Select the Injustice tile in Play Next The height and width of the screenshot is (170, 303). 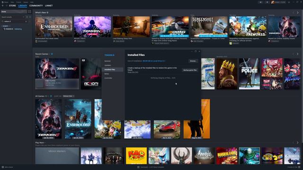[x=114, y=156]
